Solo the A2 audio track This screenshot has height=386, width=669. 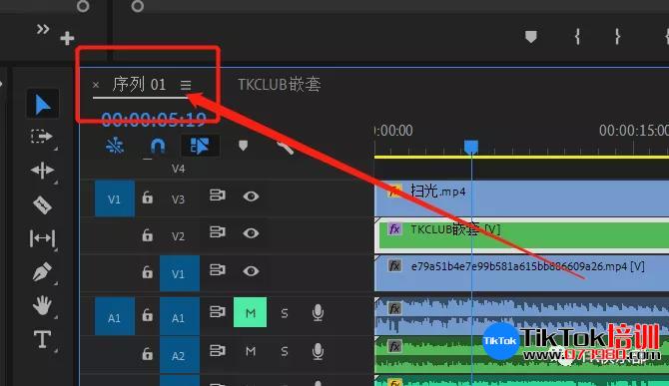(x=285, y=351)
